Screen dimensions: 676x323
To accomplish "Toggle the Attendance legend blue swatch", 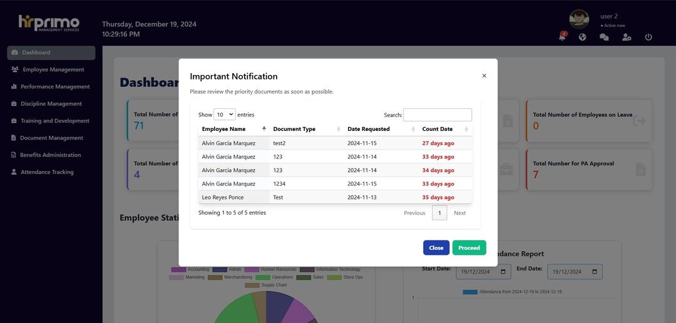I will (470, 292).
